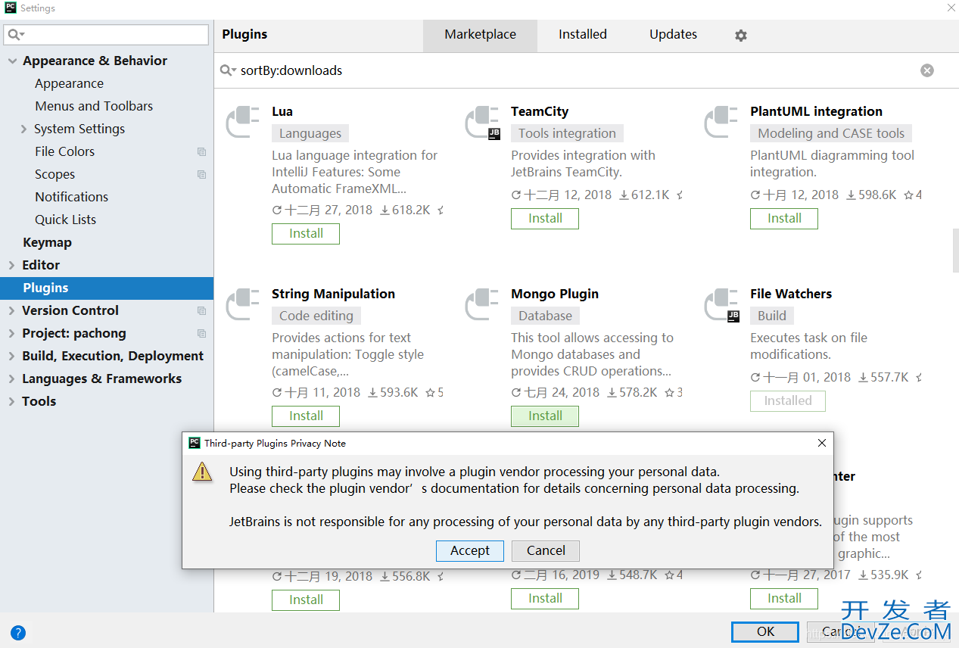Install the Lua plugin

coord(306,234)
